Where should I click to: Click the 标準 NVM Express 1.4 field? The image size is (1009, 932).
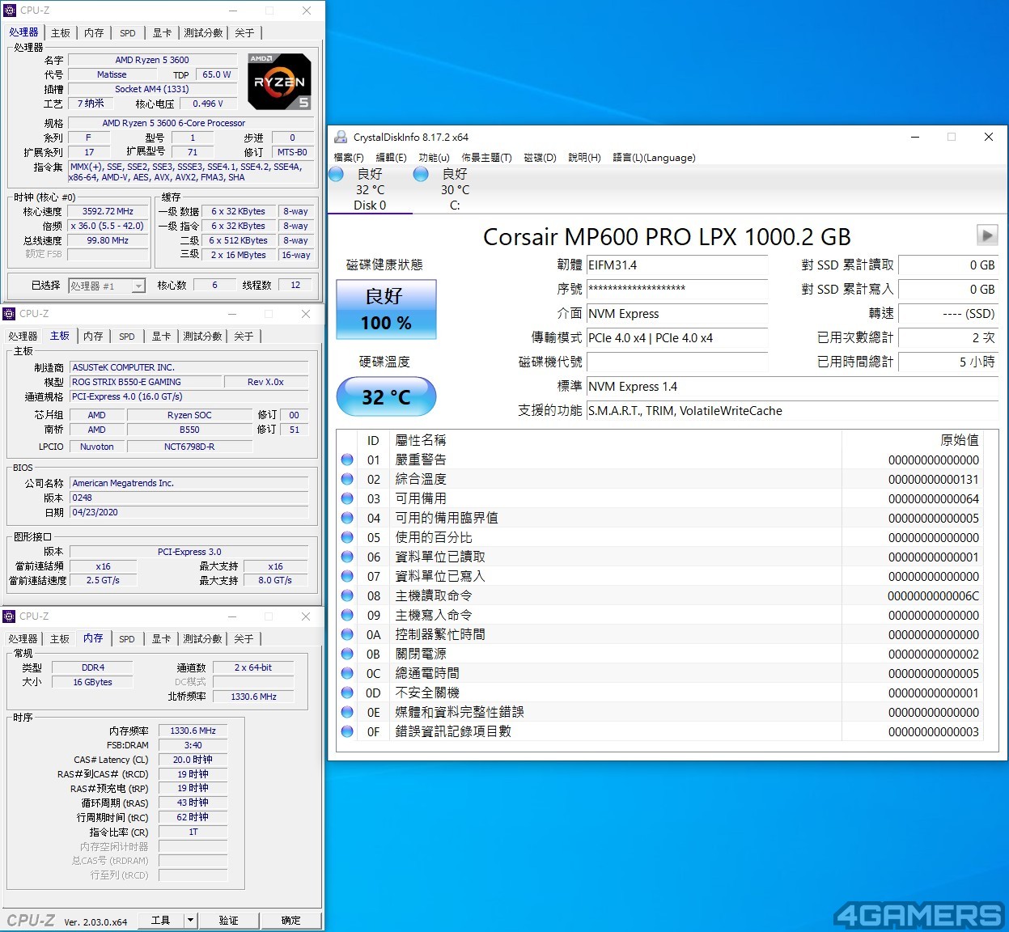pos(792,387)
